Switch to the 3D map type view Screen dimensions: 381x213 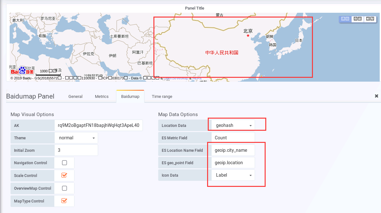[x=370, y=19]
